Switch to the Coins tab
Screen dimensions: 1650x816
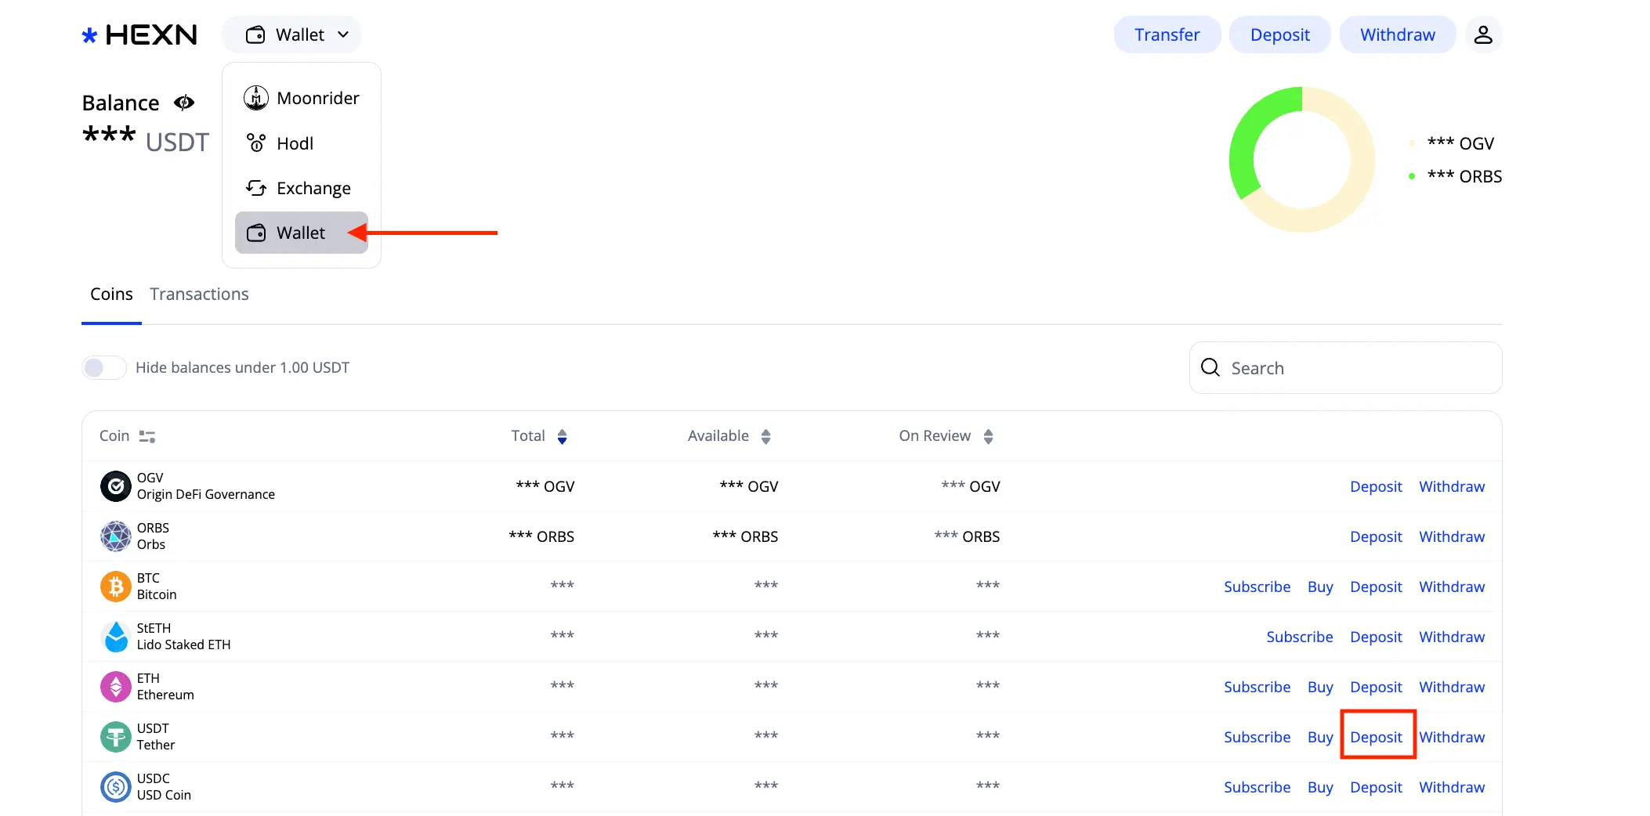pyautogui.click(x=111, y=294)
